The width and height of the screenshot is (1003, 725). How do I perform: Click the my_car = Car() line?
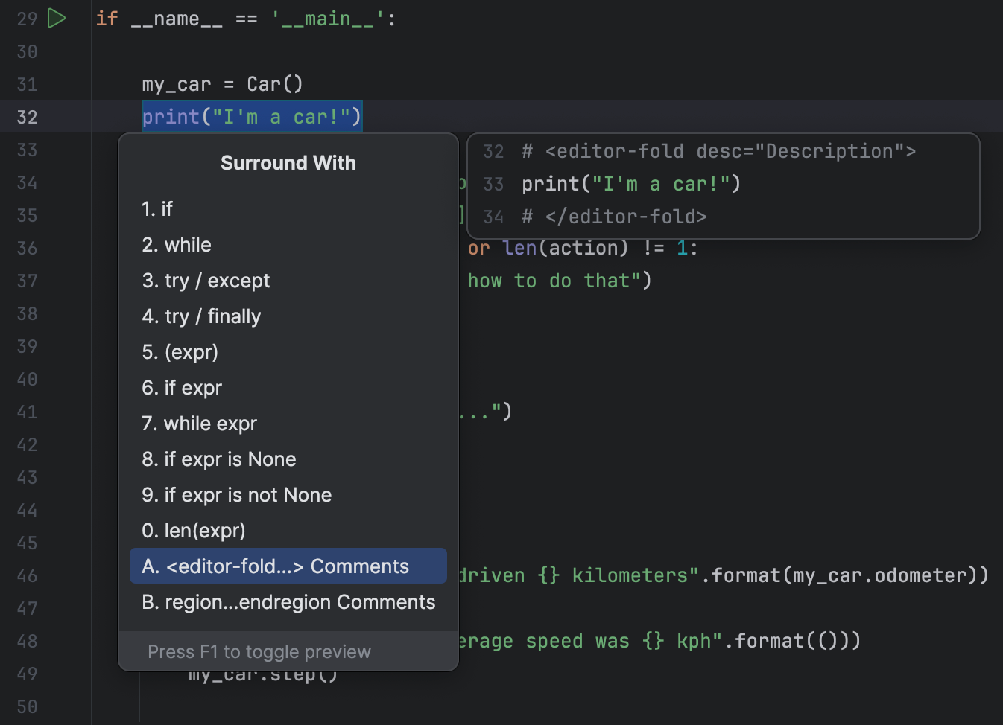pos(222,84)
